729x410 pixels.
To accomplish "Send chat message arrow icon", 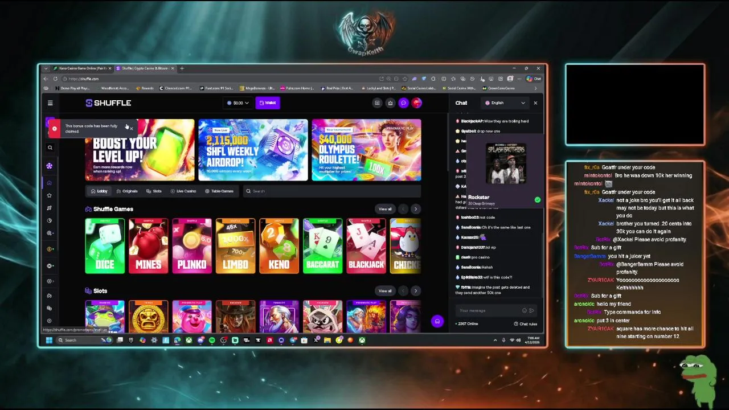I will coord(531,310).
